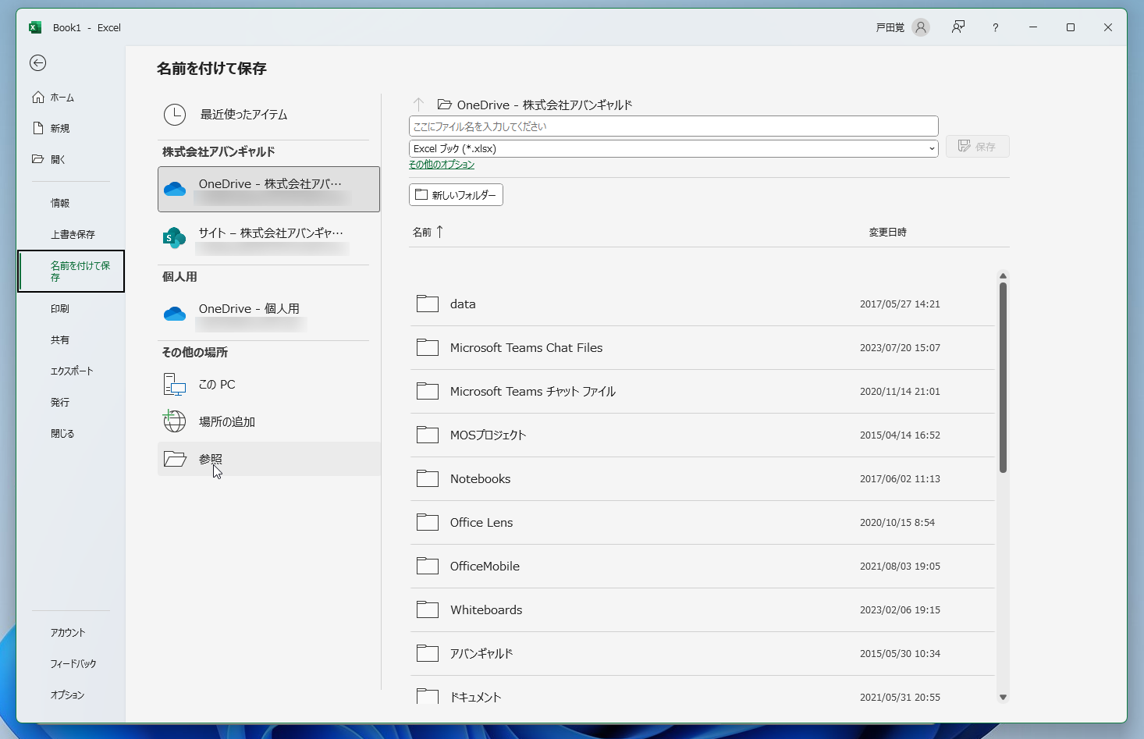Screen dimensions: 1144x739
Task: Click the OneDrive - 株式会社アバンギャルド path breadcrumb
Action: pyautogui.click(x=535, y=105)
